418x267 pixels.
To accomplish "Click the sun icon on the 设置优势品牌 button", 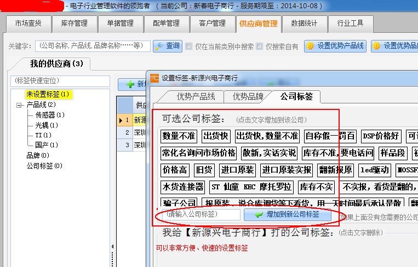I will tap(376, 47).
